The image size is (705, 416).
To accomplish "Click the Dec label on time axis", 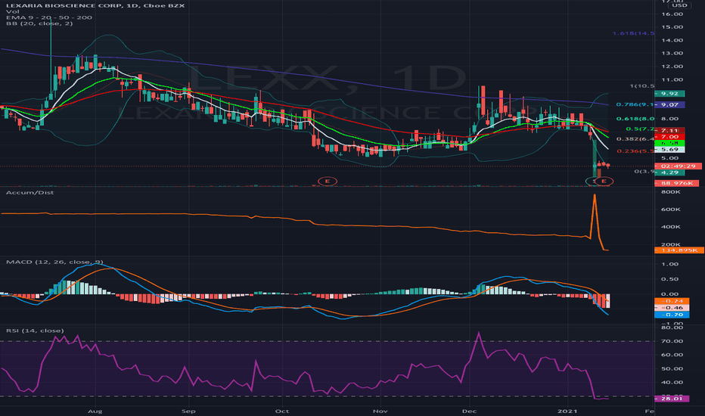I will [470, 411].
